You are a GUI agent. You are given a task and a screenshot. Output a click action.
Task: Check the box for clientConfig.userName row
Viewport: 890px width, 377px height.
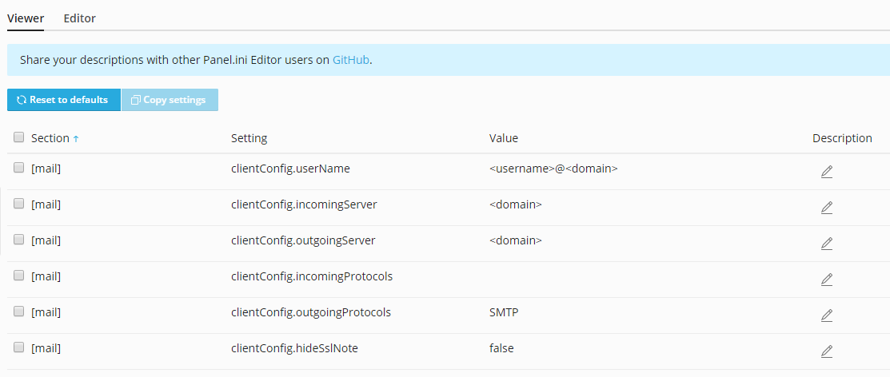click(19, 168)
